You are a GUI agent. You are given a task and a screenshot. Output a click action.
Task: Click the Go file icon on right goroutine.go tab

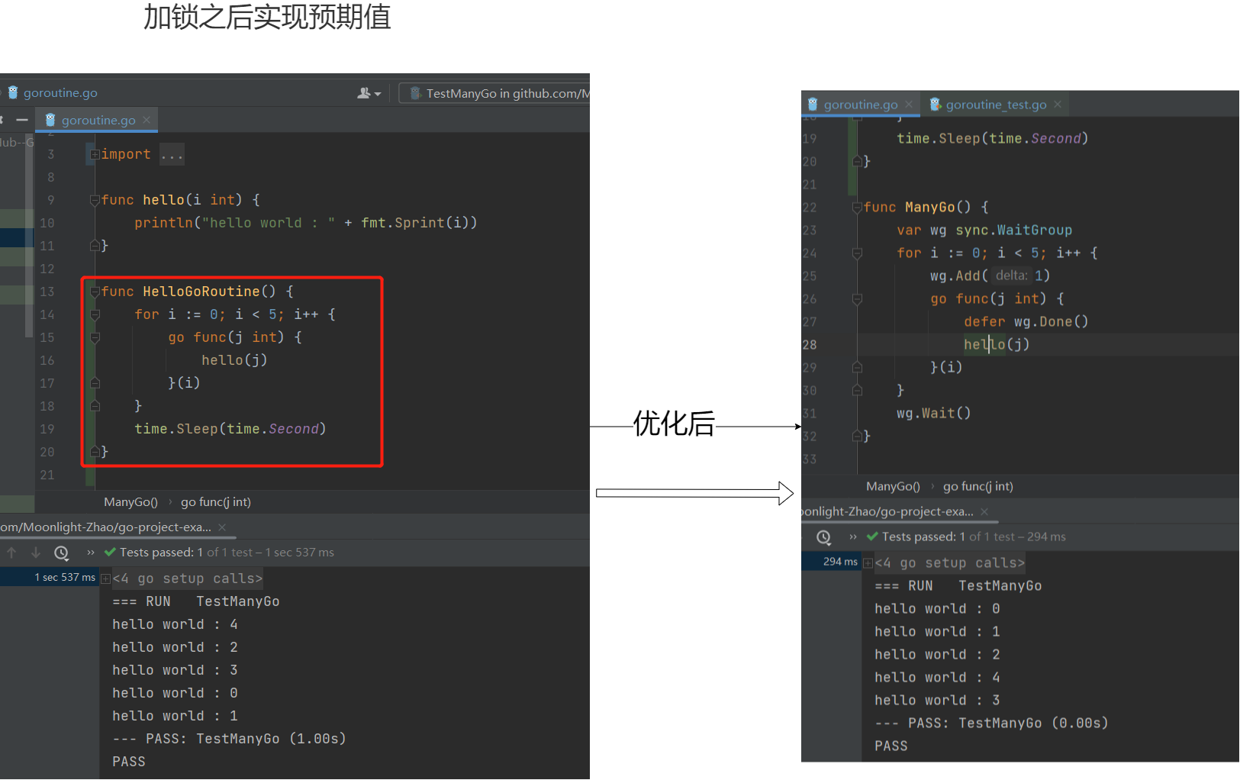tap(813, 105)
